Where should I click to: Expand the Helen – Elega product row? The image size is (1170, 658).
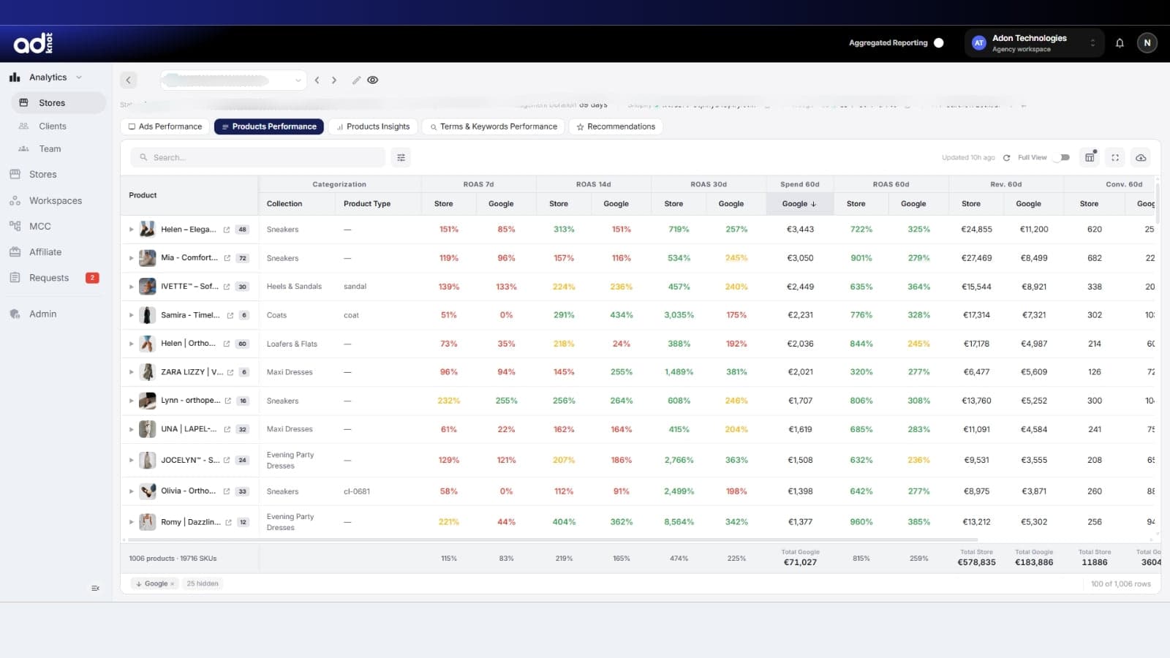click(132, 230)
